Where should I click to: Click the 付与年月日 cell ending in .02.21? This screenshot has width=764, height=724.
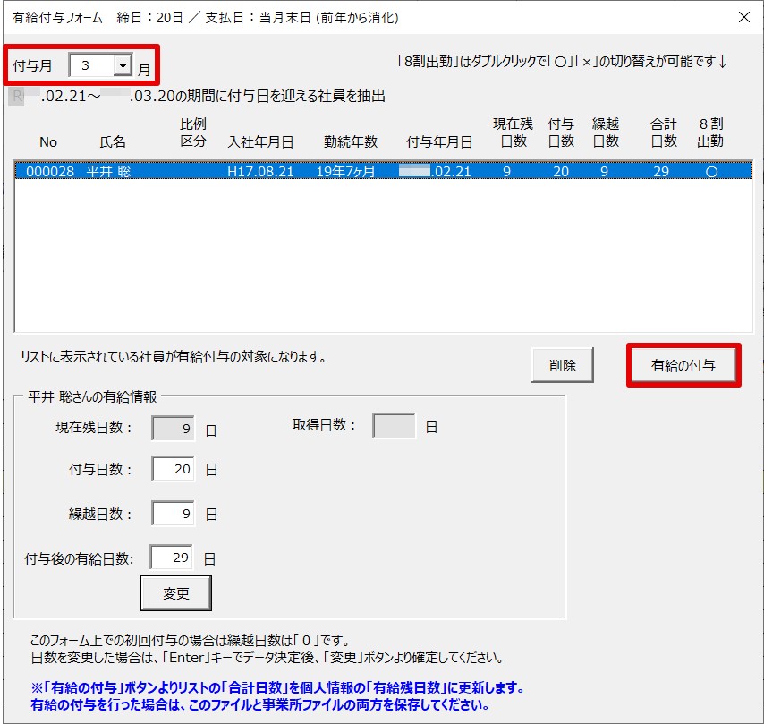coord(436,172)
